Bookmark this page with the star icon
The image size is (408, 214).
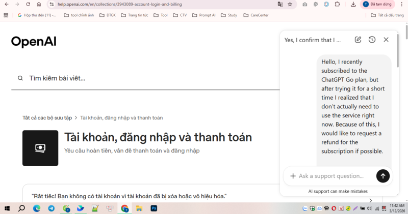pyautogui.click(x=290, y=4)
